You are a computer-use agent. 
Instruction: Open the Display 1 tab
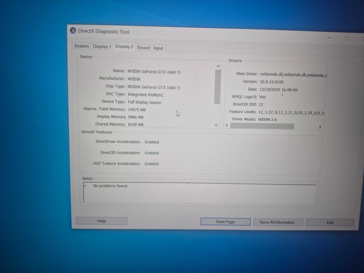102,46
